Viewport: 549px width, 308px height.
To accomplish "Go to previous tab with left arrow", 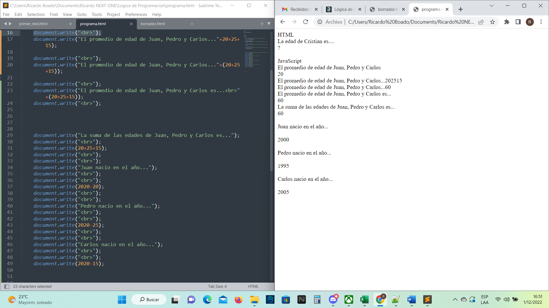I will 5,24.
